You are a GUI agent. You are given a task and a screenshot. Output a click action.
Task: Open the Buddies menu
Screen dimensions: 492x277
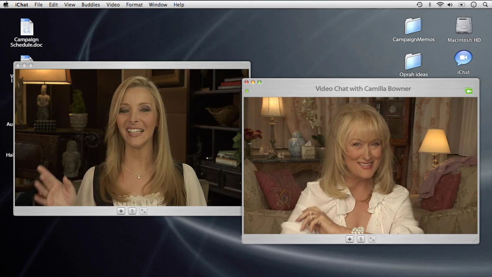[x=91, y=5]
